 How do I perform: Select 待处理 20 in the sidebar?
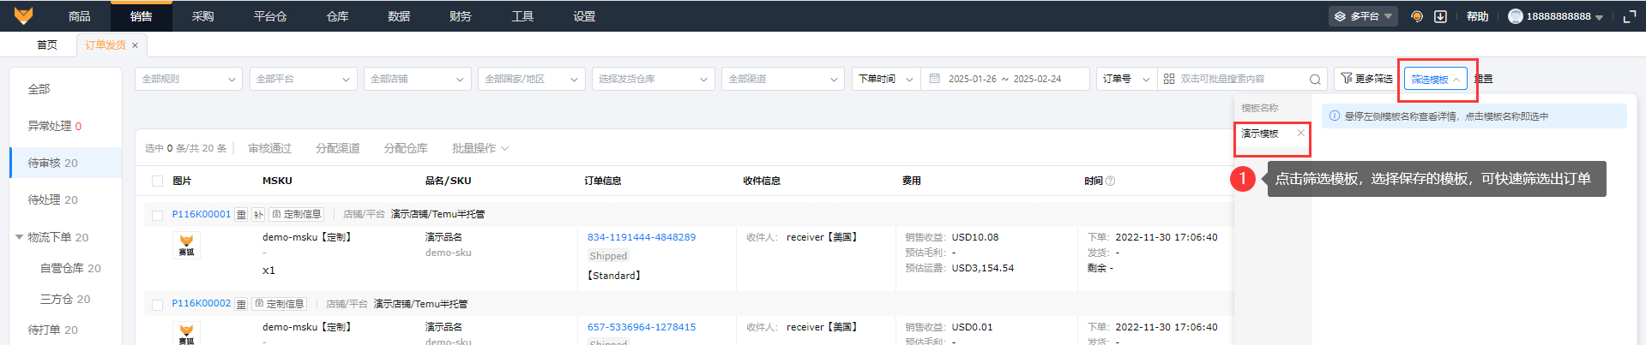pos(52,199)
